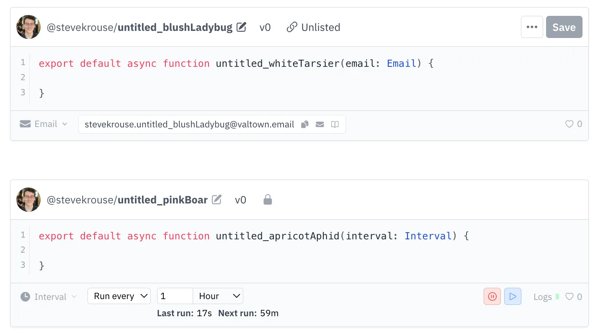Click the private lock icon on untitled_pinkBoar
The height and width of the screenshot is (335, 598).
pyautogui.click(x=268, y=200)
